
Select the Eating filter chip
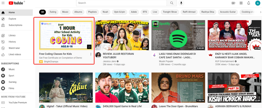coord(53,12)
